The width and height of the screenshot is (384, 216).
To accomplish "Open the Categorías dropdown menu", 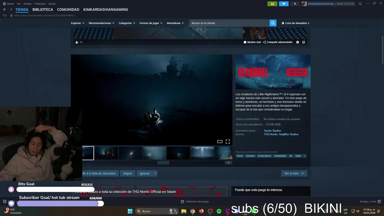I will coord(127,23).
